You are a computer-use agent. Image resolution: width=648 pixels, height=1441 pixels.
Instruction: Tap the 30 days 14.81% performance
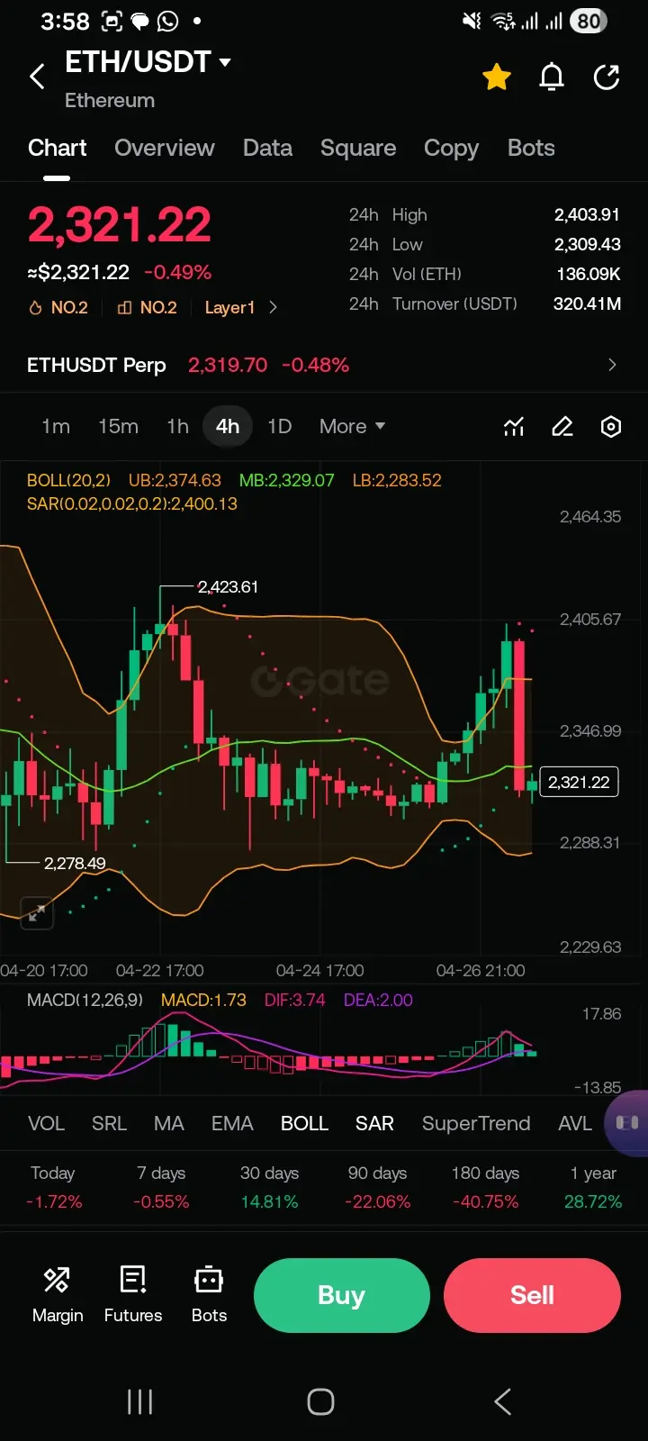point(269,1187)
